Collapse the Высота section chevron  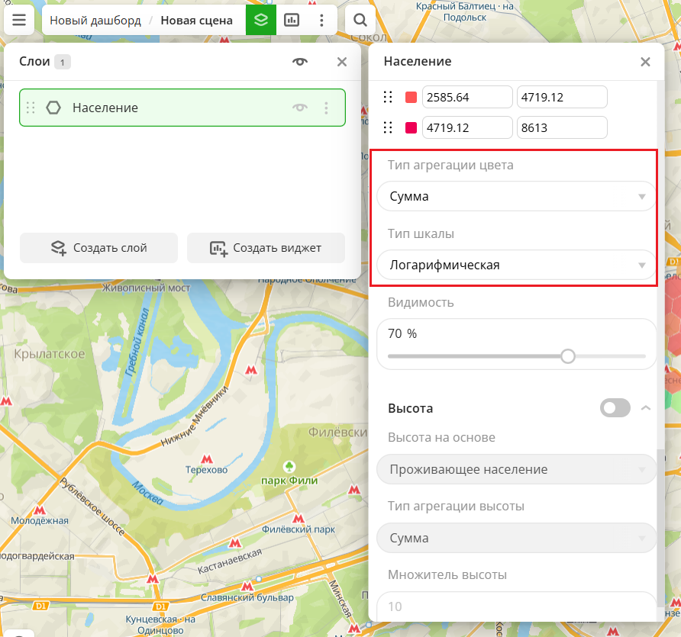point(646,408)
